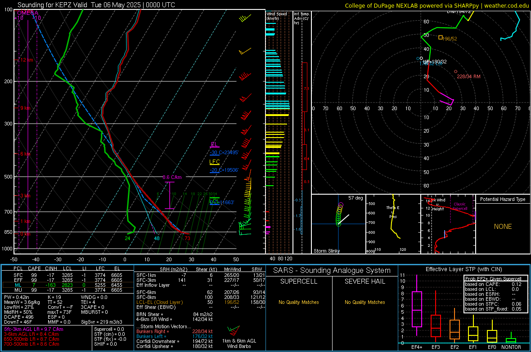Click the Bunkers Left = 176/32 kt line
The height and width of the screenshot is (352, 531).
coord(175,336)
